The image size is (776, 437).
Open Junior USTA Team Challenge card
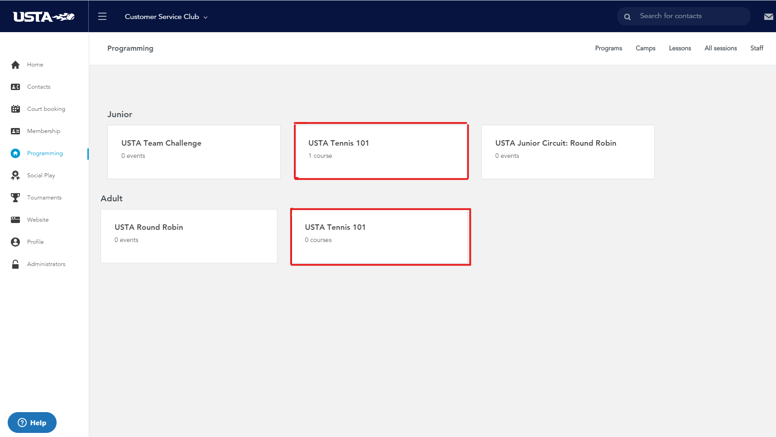(x=194, y=152)
